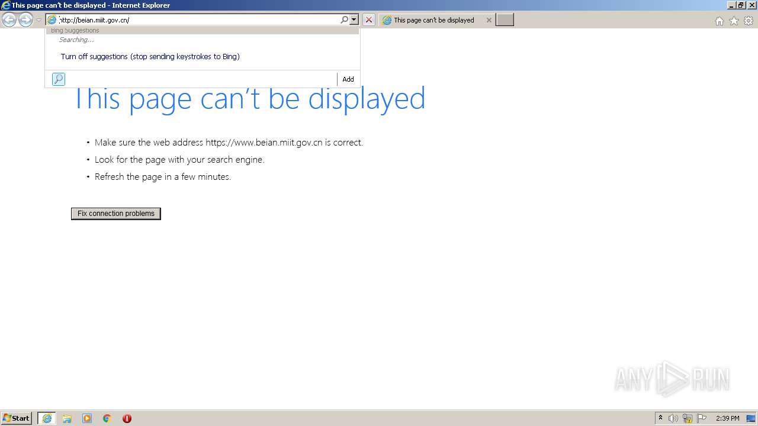Click Fix connection problems button
The image size is (758, 426).
(116, 214)
